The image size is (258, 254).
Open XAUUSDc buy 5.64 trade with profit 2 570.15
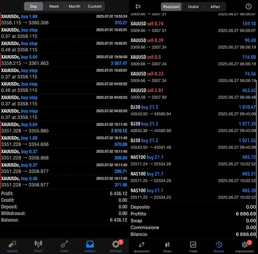click(64, 128)
